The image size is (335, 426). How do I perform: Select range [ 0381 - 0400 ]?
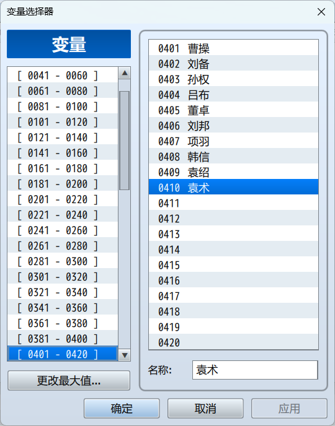(63, 339)
